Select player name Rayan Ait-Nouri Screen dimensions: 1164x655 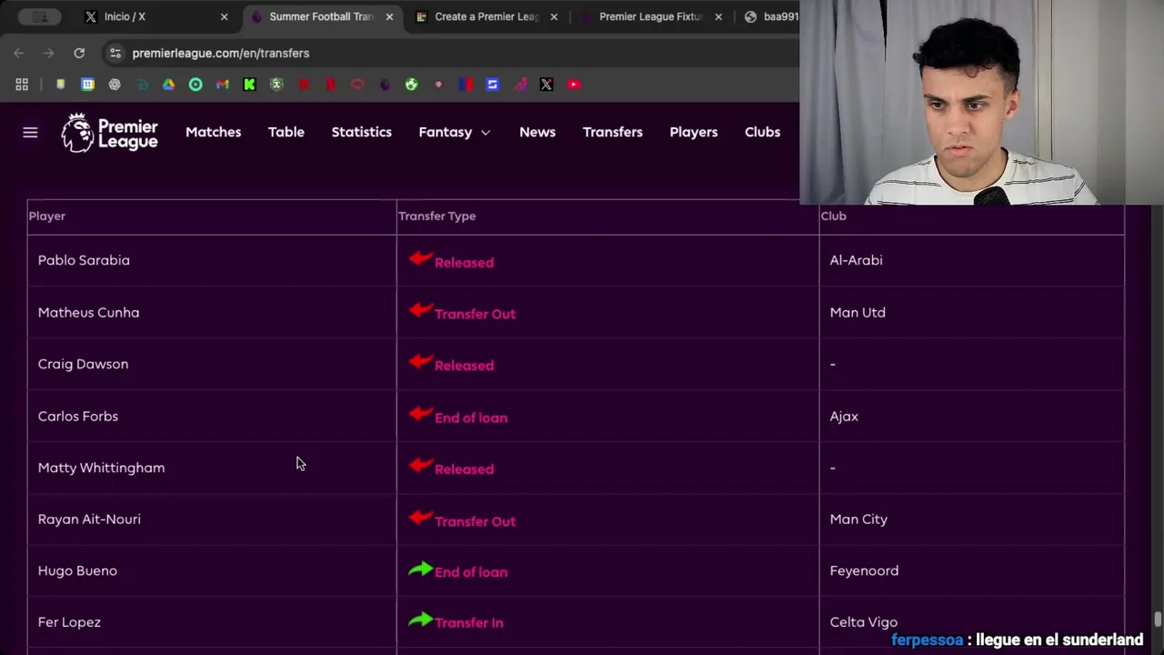coord(89,519)
